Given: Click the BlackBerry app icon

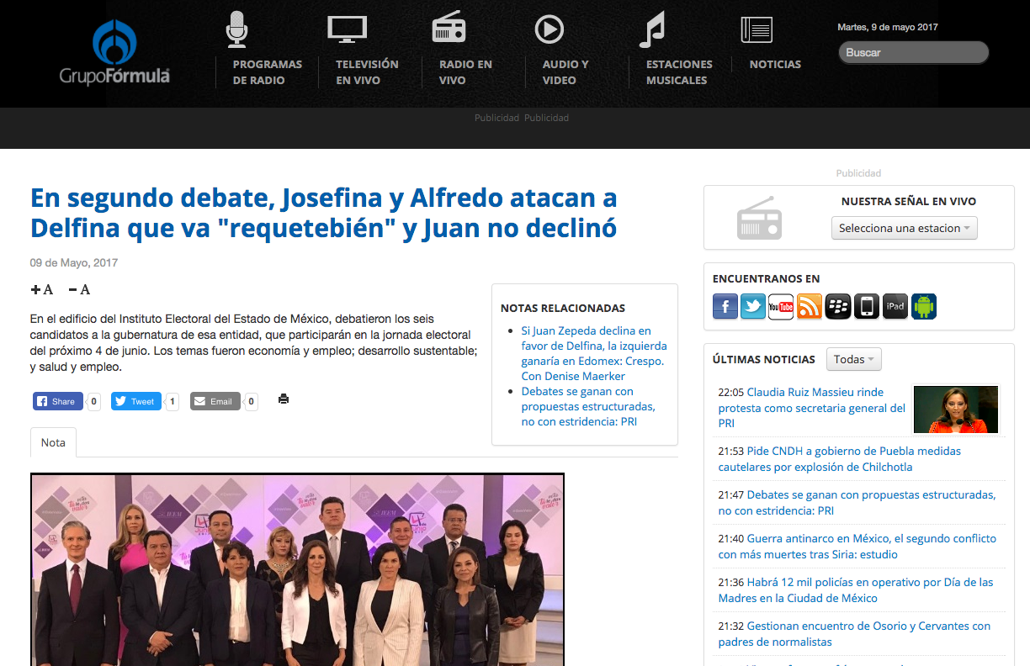Looking at the screenshot, I should (838, 307).
